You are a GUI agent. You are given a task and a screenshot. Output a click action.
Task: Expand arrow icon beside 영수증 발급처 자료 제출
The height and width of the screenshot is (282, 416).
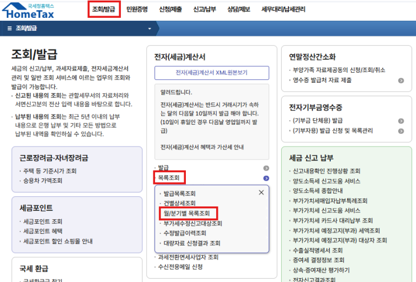401,81
